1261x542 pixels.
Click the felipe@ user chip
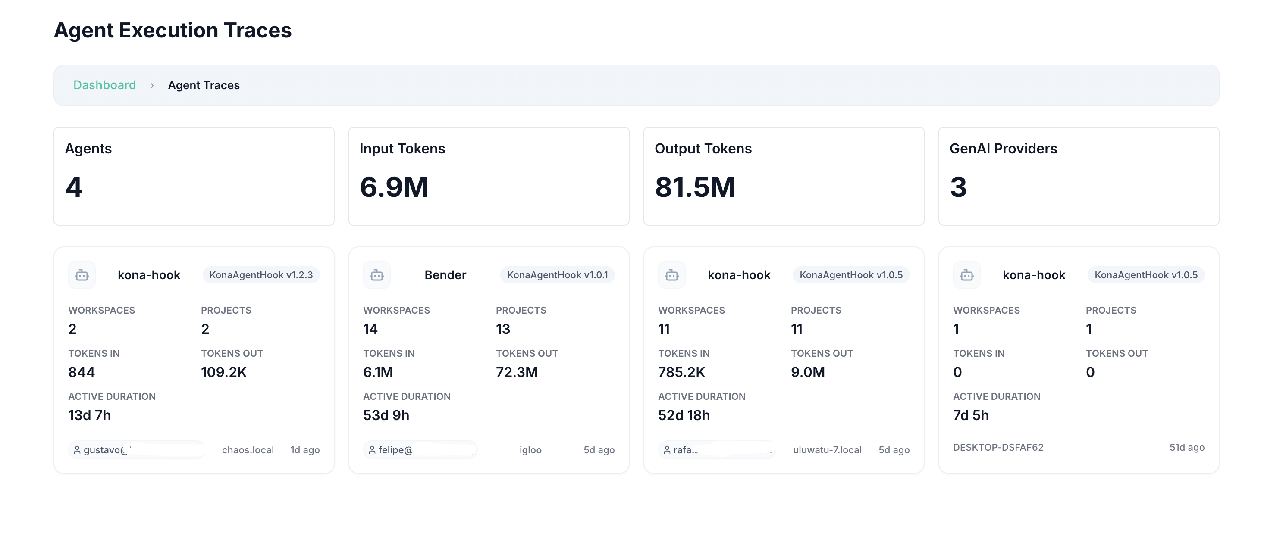point(420,450)
